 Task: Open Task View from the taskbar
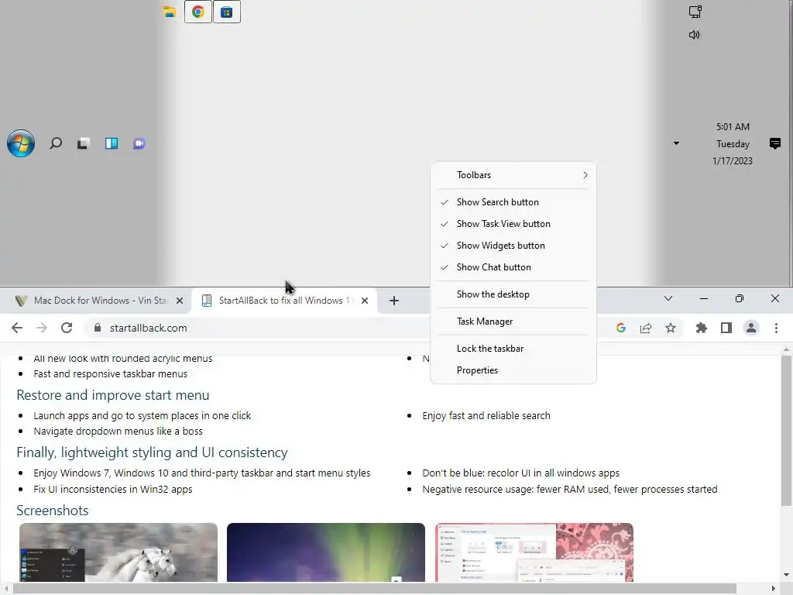pyautogui.click(x=84, y=143)
